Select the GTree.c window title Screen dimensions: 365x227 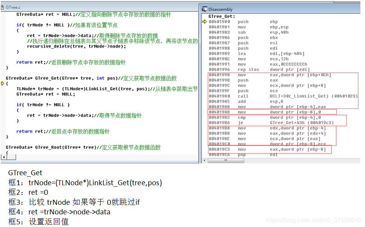(13, 7)
